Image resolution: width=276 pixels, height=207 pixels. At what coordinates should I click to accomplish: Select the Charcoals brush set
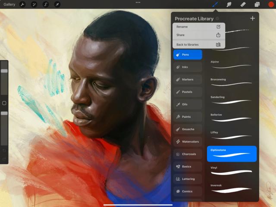(x=188, y=154)
